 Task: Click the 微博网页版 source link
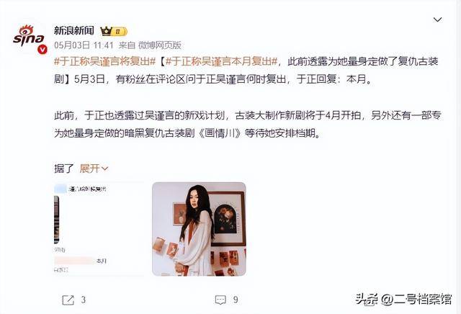click(160, 45)
